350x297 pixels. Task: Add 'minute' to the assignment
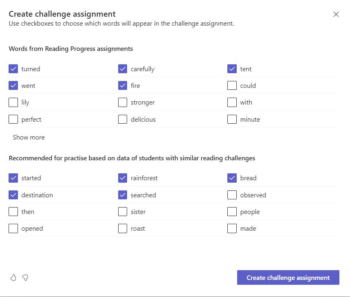click(232, 119)
